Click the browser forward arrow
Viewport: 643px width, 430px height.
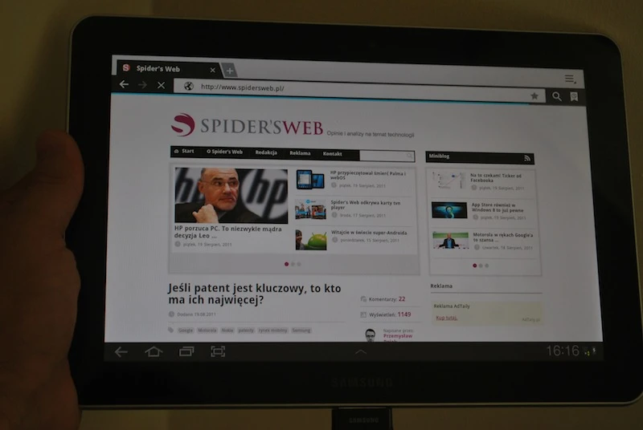(142, 85)
